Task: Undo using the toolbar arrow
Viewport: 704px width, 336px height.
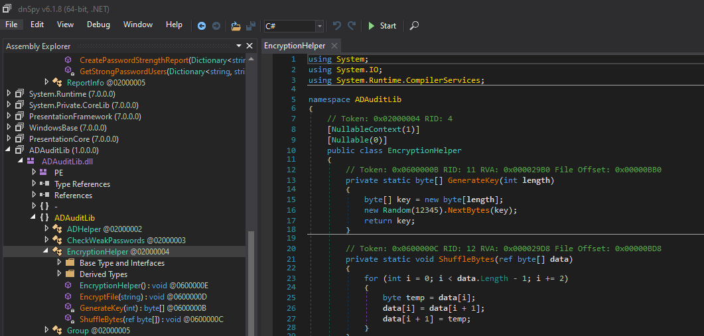Action: pos(336,26)
